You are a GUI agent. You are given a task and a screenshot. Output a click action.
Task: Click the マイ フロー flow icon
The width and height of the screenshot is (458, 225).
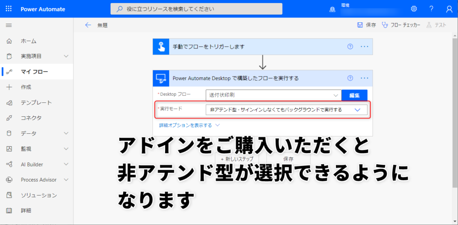pos(9,72)
